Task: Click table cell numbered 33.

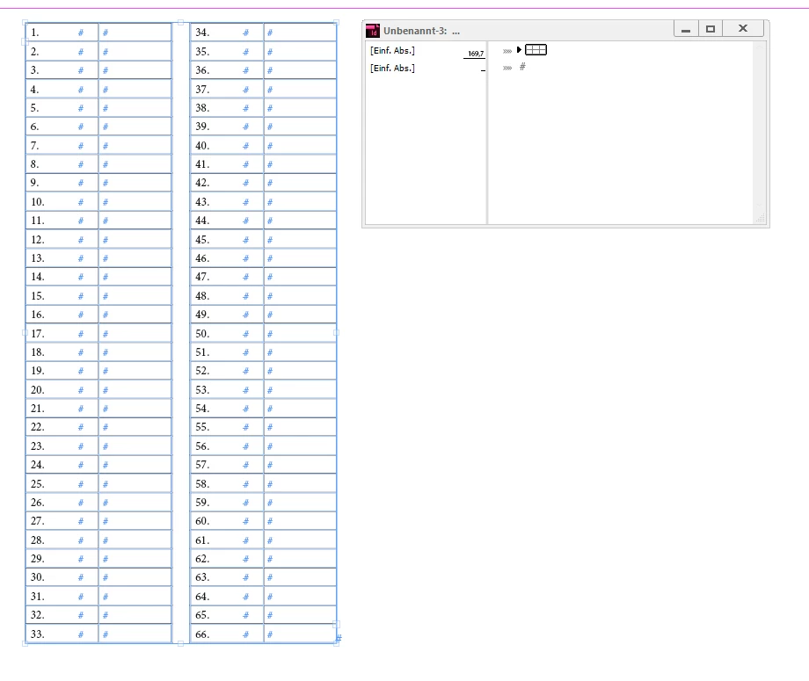Action: pos(62,634)
